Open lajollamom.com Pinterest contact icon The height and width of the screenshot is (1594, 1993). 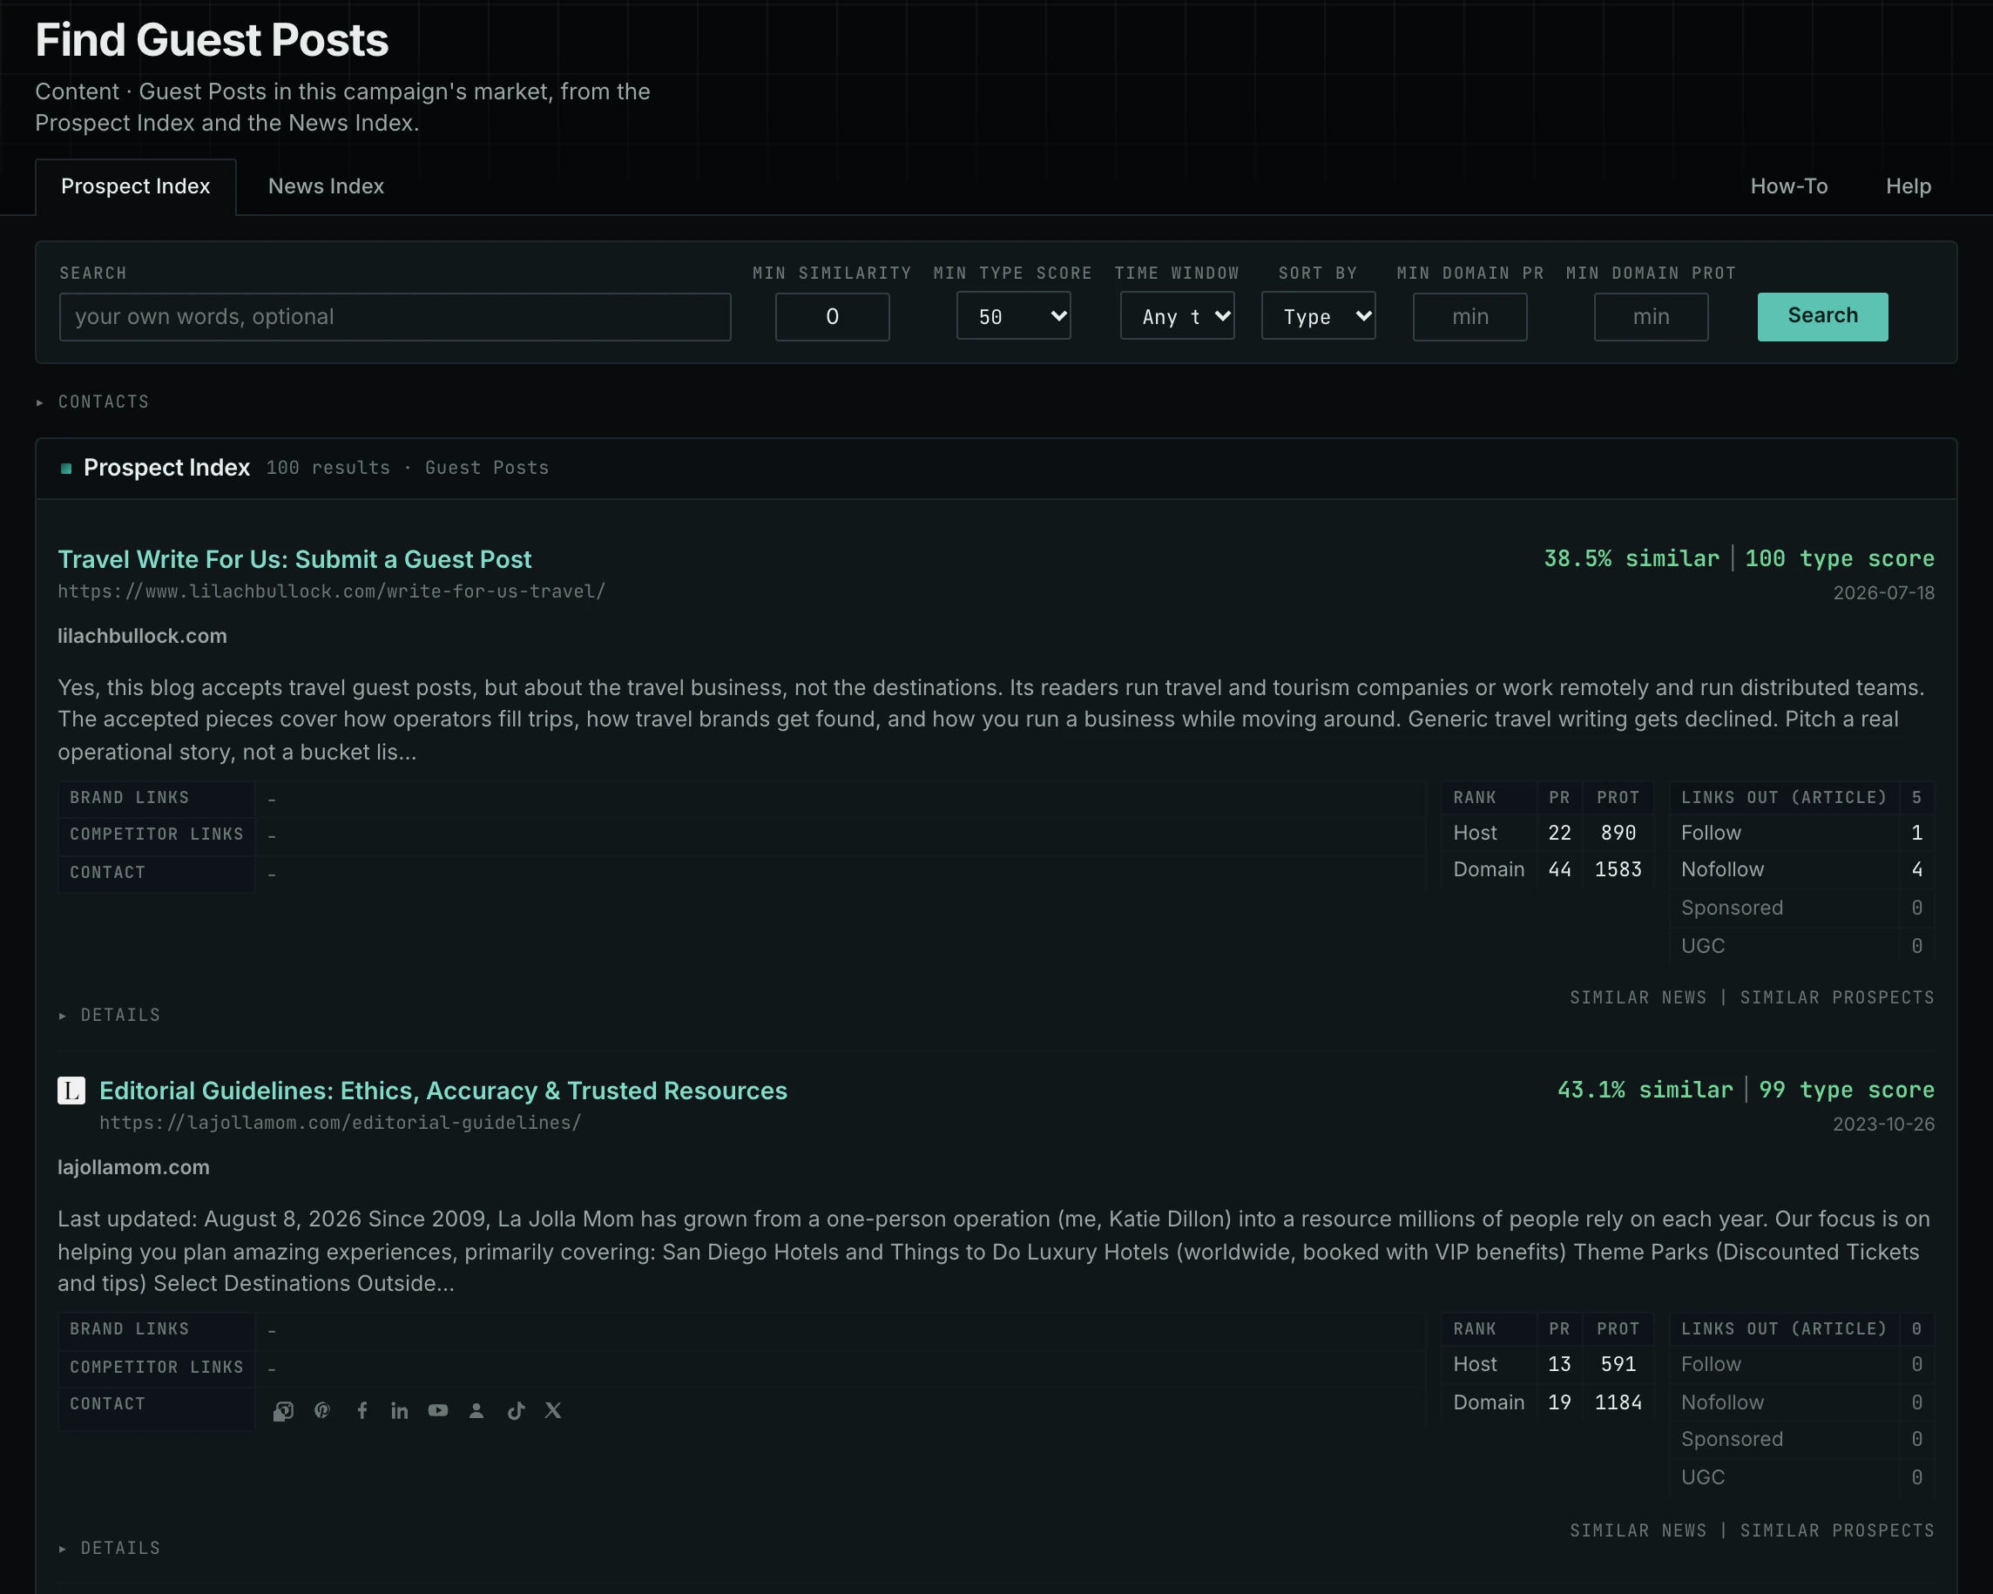tap(321, 1410)
